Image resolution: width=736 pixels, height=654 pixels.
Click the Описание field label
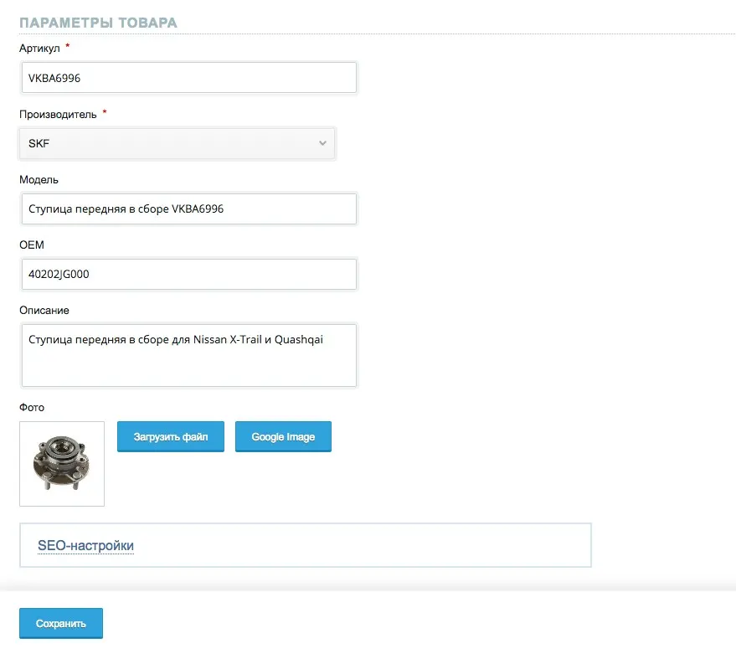tap(44, 310)
